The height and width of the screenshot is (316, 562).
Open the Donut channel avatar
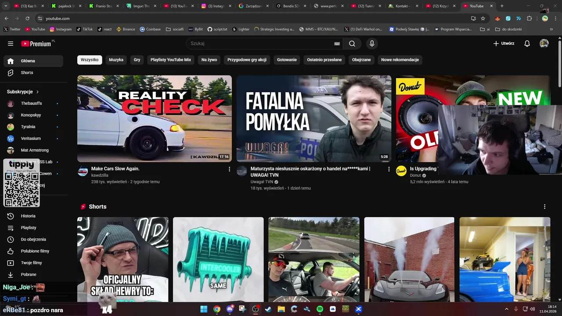[x=401, y=171]
